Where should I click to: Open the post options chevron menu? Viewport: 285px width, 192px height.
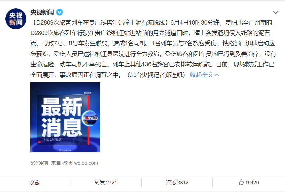pos(276,12)
